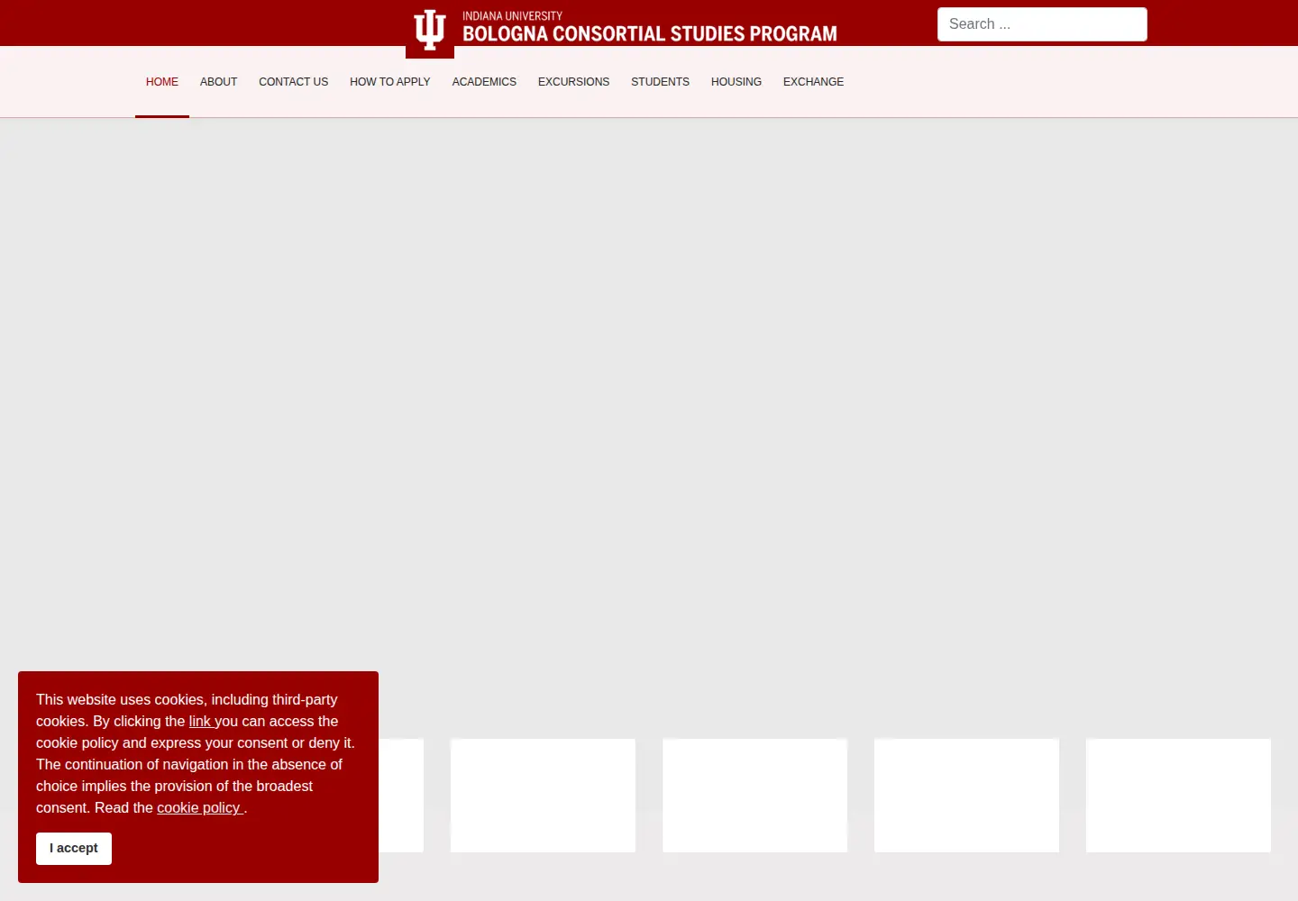Click the Bologna Consortial Studies Program title

tap(650, 34)
